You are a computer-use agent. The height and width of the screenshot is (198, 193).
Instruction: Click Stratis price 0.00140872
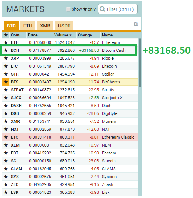[x=40, y=90]
